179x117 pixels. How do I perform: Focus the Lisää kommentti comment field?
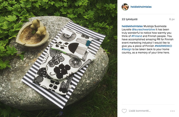tap(149, 111)
